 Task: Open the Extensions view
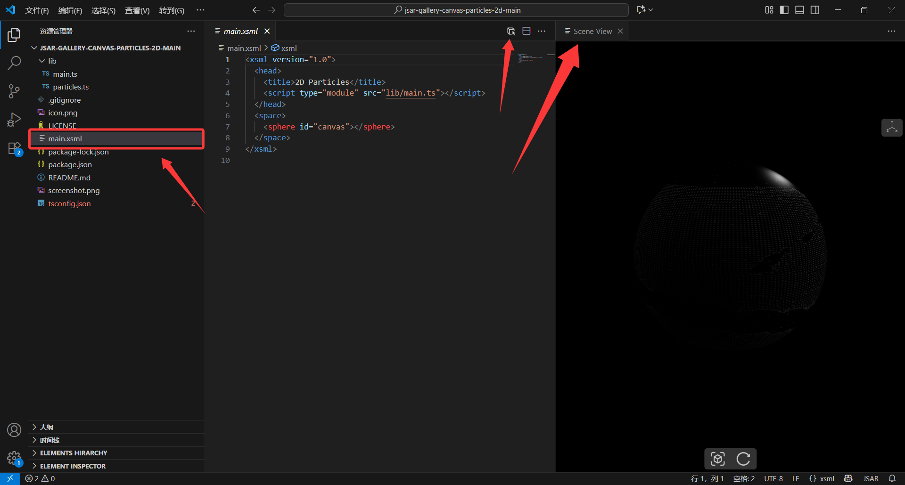(x=14, y=148)
